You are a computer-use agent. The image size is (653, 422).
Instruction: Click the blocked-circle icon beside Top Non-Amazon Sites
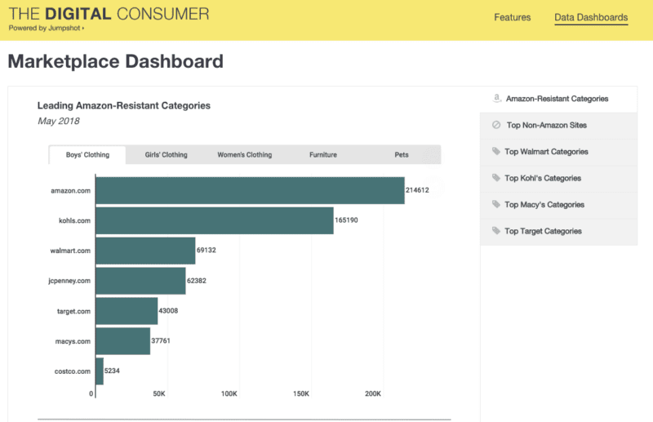pos(496,125)
